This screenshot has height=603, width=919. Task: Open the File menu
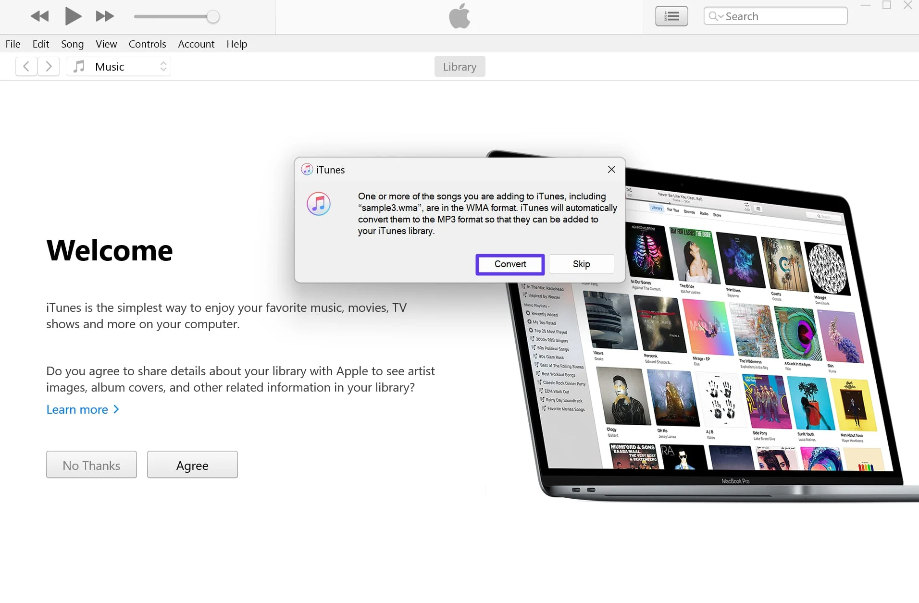coord(13,44)
